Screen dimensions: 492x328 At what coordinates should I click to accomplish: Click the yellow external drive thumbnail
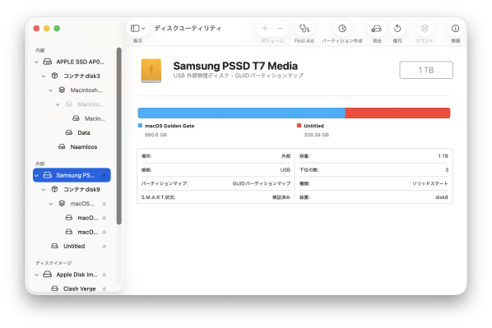pyautogui.click(x=151, y=71)
